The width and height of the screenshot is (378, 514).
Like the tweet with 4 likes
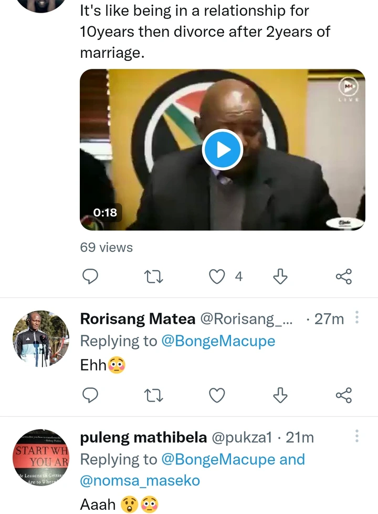pos(217,276)
